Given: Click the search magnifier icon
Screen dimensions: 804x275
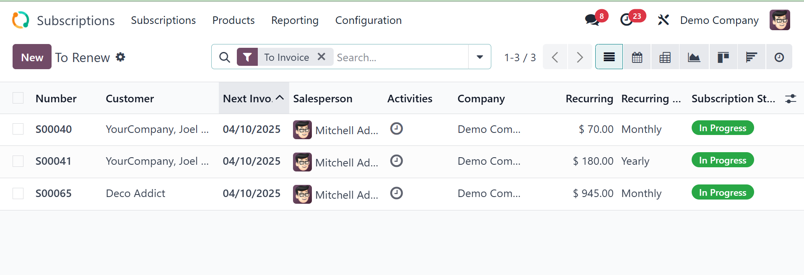Looking at the screenshot, I should pos(225,57).
